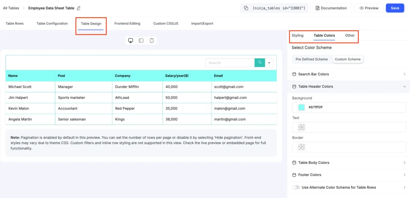Click the Save button

(395, 8)
